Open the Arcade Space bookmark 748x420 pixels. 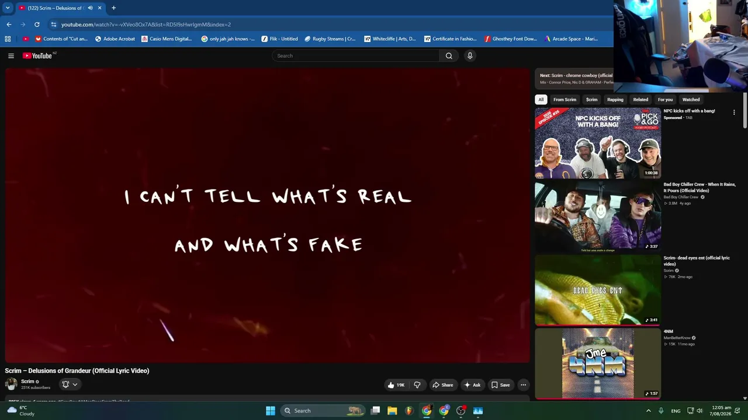pyautogui.click(x=571, y=39)
